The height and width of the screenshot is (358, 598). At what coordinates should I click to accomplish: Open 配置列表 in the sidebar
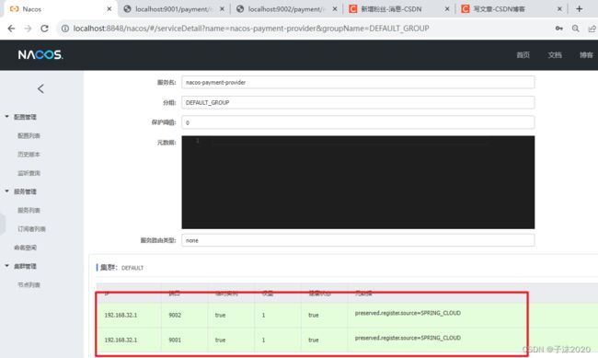[x=29, y=135]
